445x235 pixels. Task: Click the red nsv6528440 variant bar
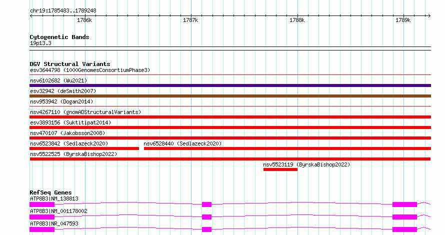click(x=287, y=148)
